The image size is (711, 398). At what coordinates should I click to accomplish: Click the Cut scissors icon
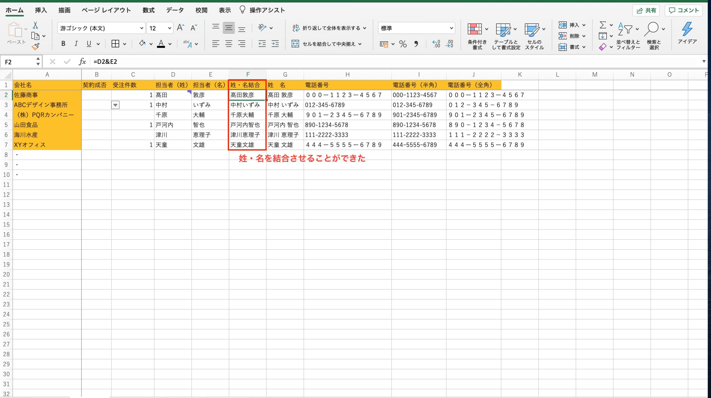click(35, 25)
